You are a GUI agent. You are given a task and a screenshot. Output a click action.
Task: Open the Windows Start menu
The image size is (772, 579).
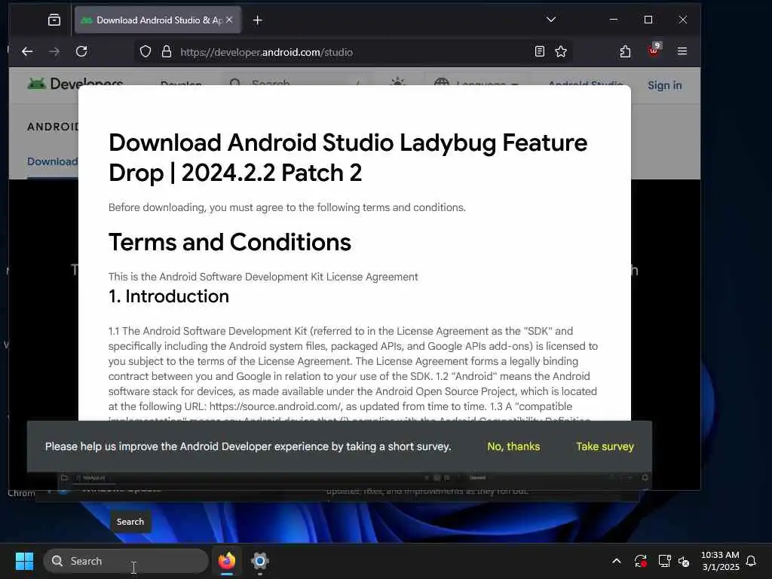point(24,561)
